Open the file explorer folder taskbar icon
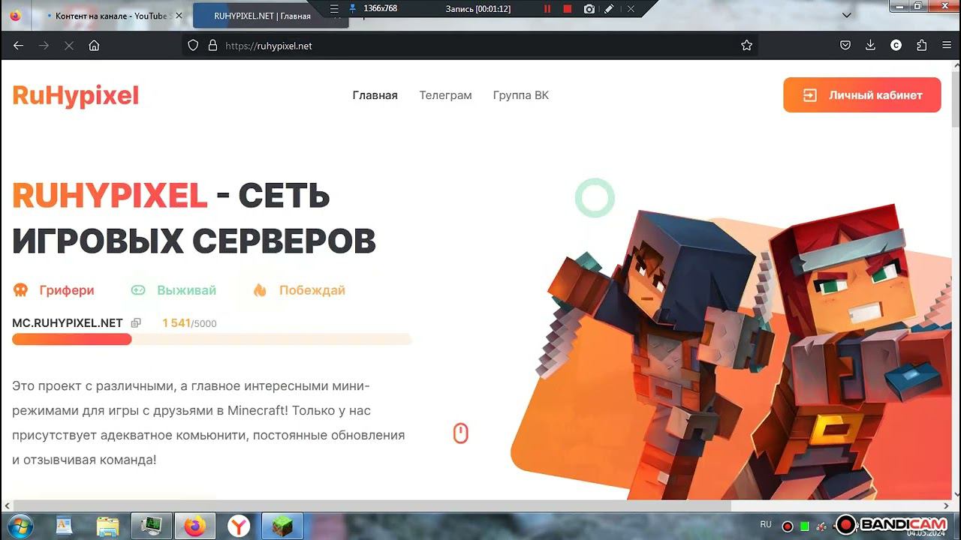961x540 pixels. tap(108, 526)
